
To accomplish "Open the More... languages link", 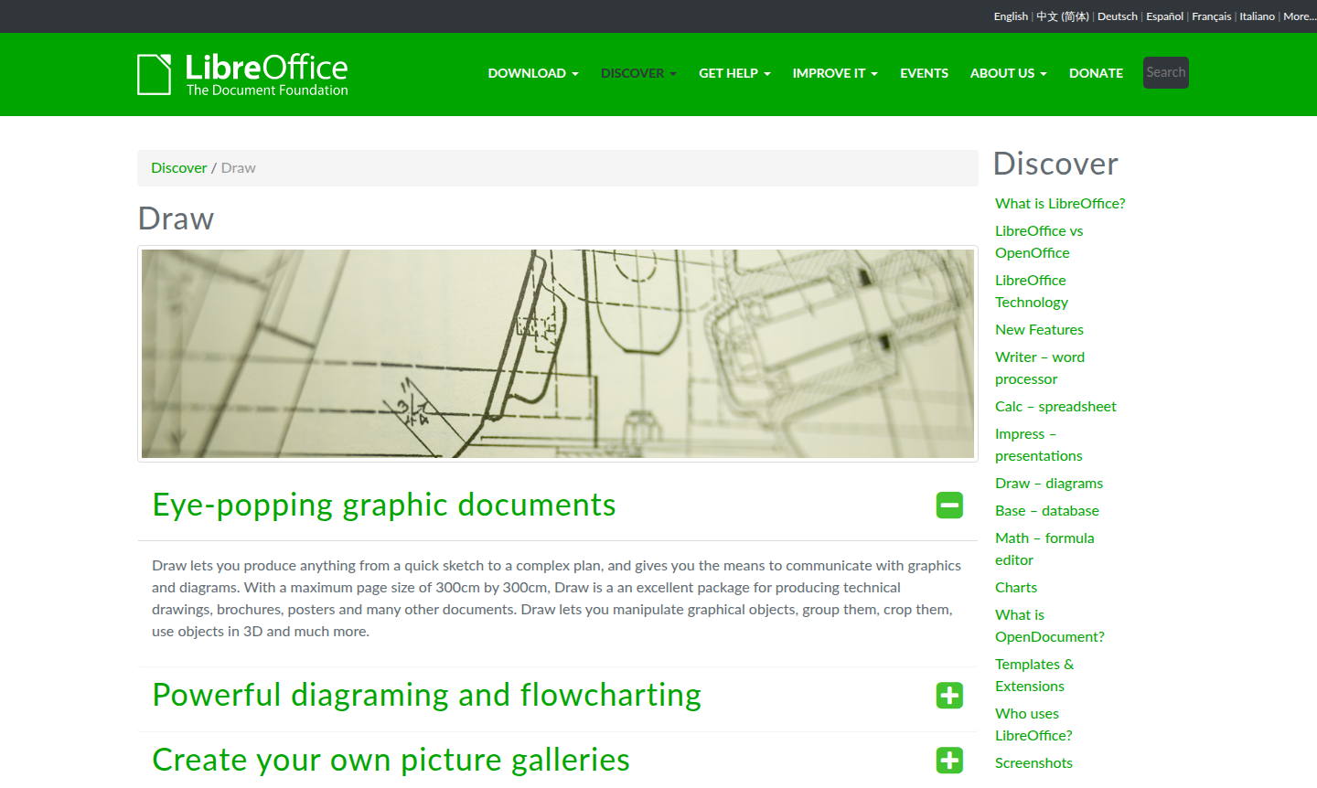I will click(x=1299, y=16).
